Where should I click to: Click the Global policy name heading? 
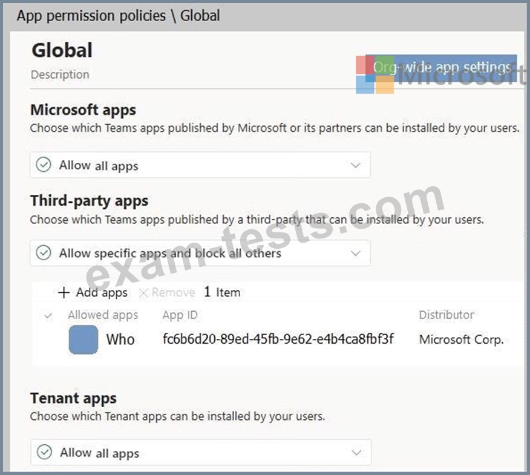click(62, 50)
